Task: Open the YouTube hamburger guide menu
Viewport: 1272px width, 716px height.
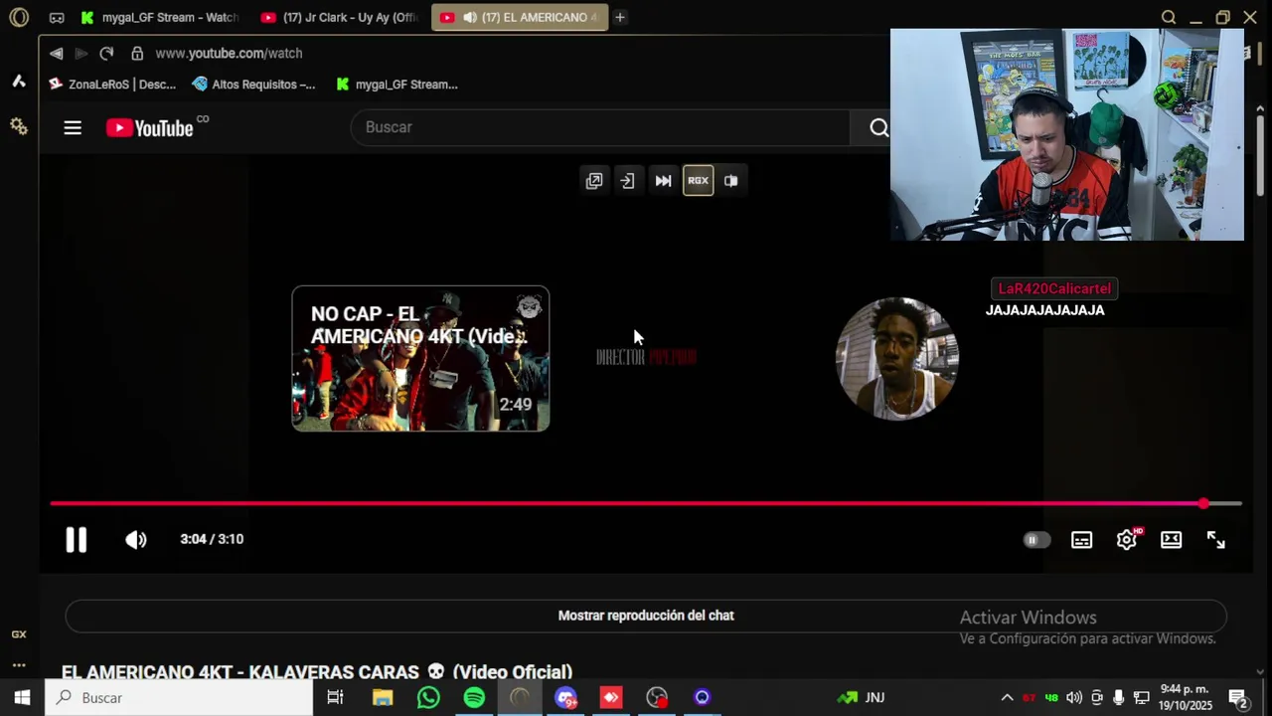Action: click(x=73, y=127)
